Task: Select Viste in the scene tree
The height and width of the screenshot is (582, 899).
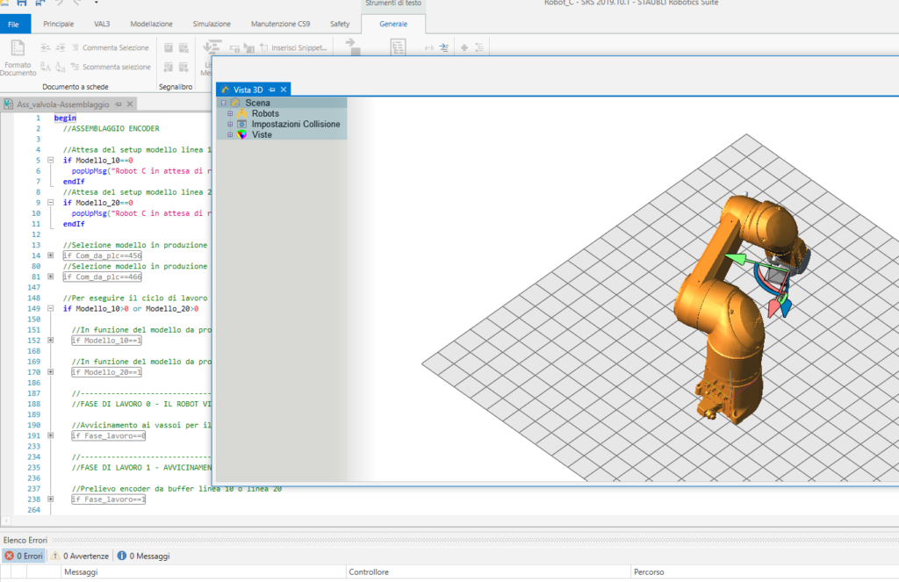Action: coord(262,135)
